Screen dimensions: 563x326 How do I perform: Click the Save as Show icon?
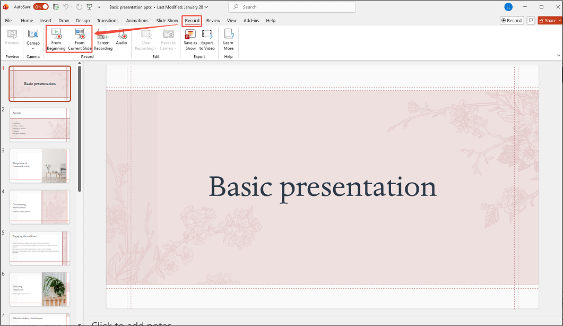pos(190,38)
